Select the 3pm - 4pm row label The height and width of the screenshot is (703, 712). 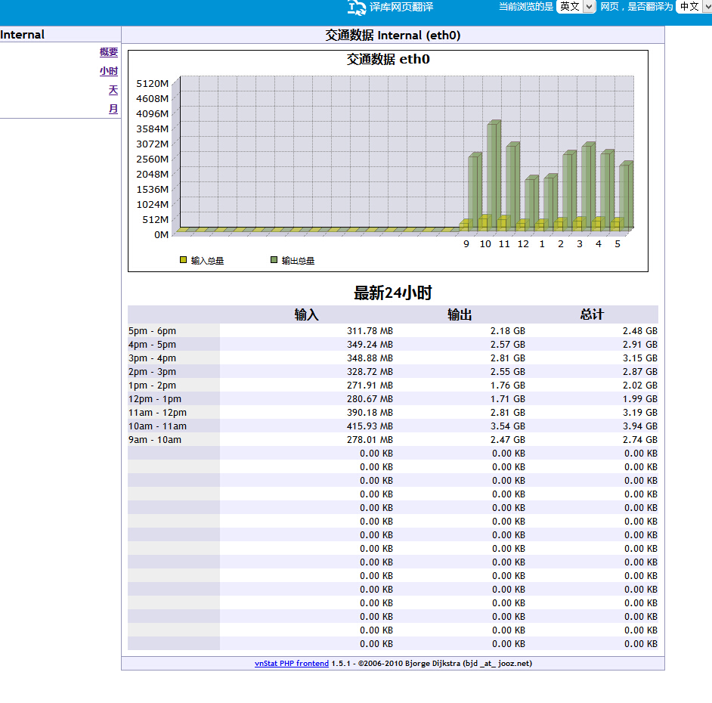pyautogui.click(x=152, y=358)
